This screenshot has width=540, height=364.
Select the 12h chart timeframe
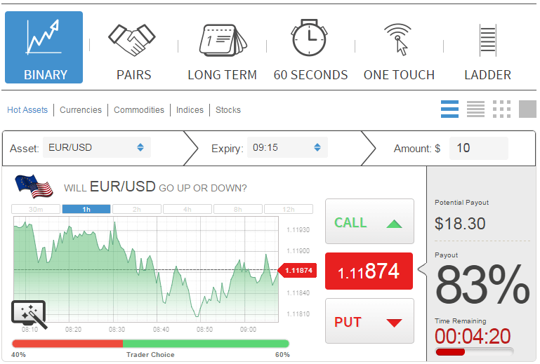(x=288, y=209)
